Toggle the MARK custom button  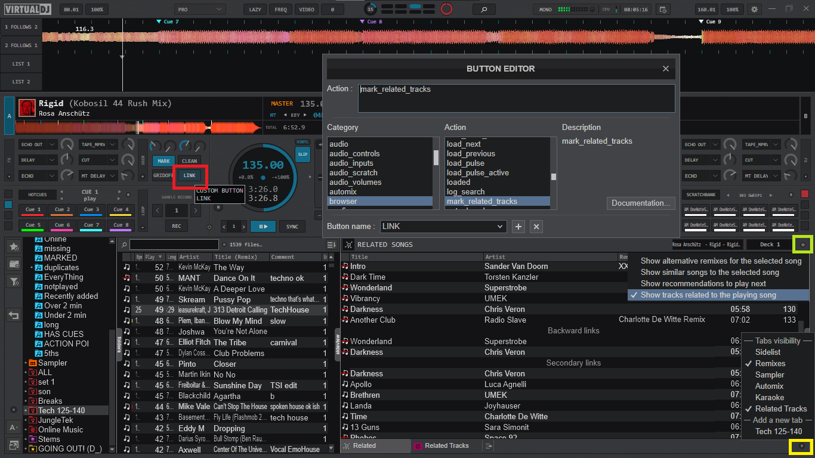click(163, 161)
